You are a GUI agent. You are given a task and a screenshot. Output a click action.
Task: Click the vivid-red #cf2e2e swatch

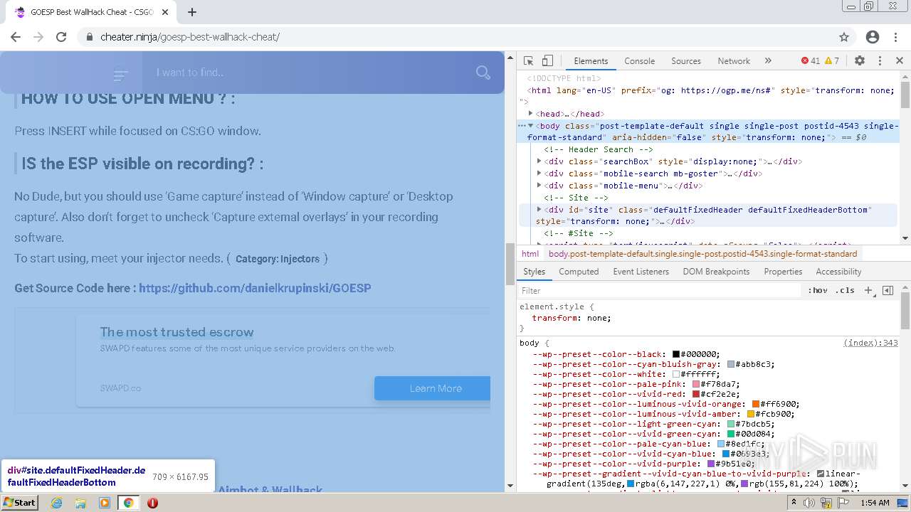696,394
